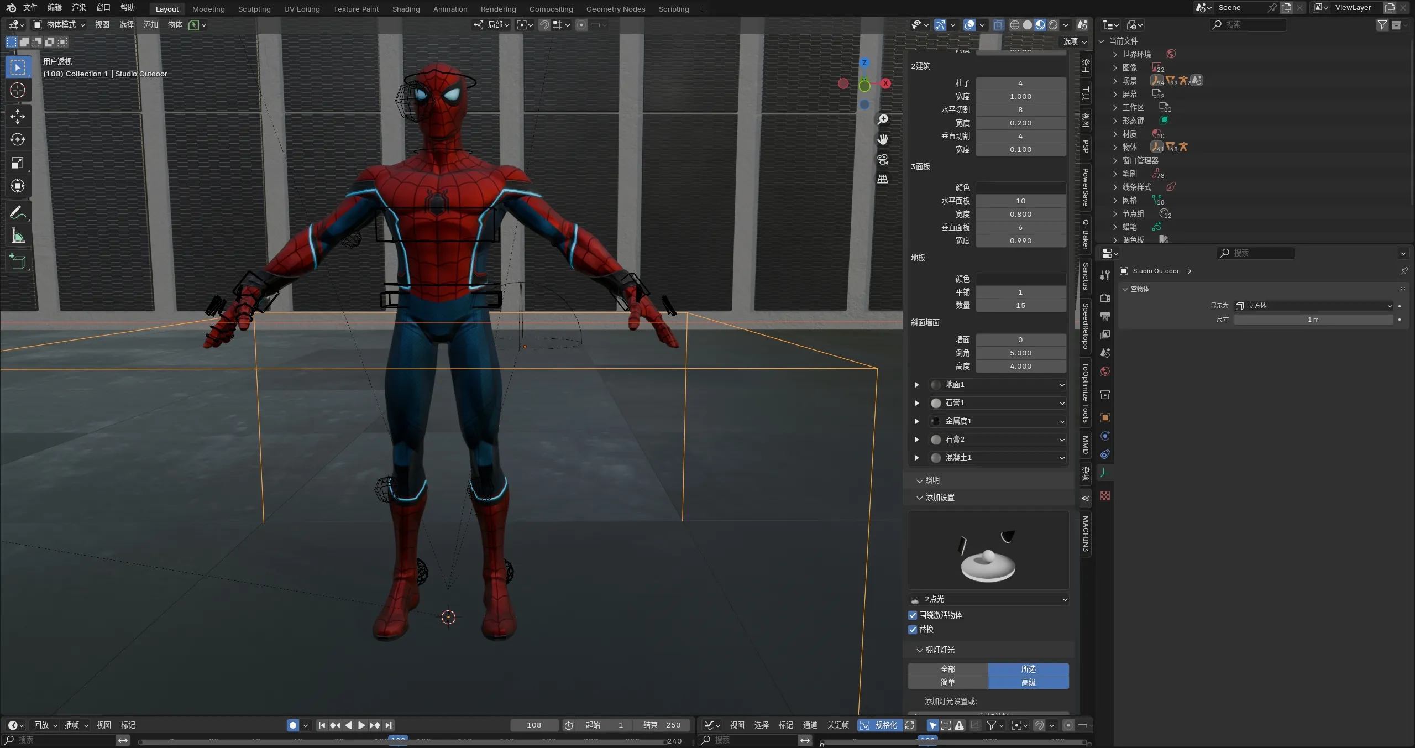Open the 物体模式 mode dropdown

click(58, 25)
